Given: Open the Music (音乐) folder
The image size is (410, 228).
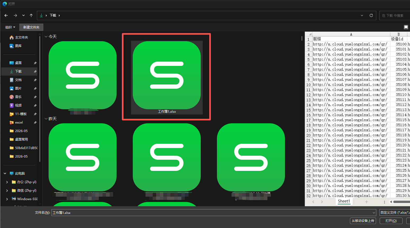Looking at the screenshot, I should pos(19,97).
